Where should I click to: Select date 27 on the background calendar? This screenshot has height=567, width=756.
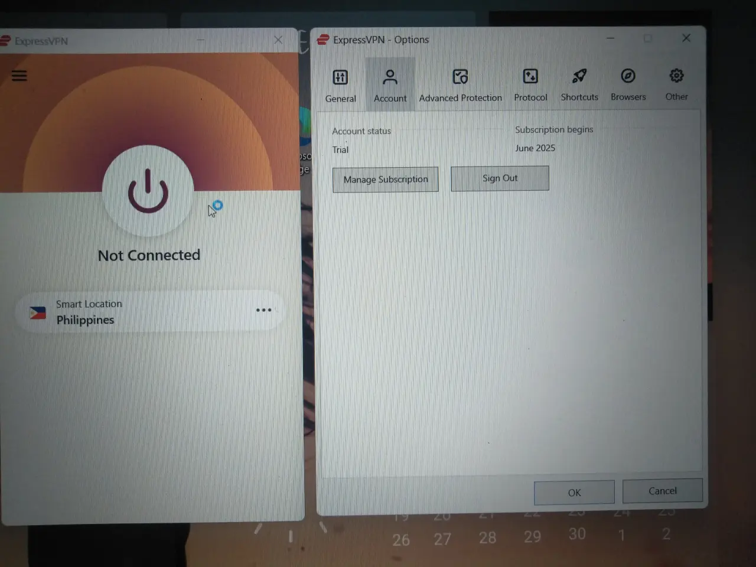(442, 539)
